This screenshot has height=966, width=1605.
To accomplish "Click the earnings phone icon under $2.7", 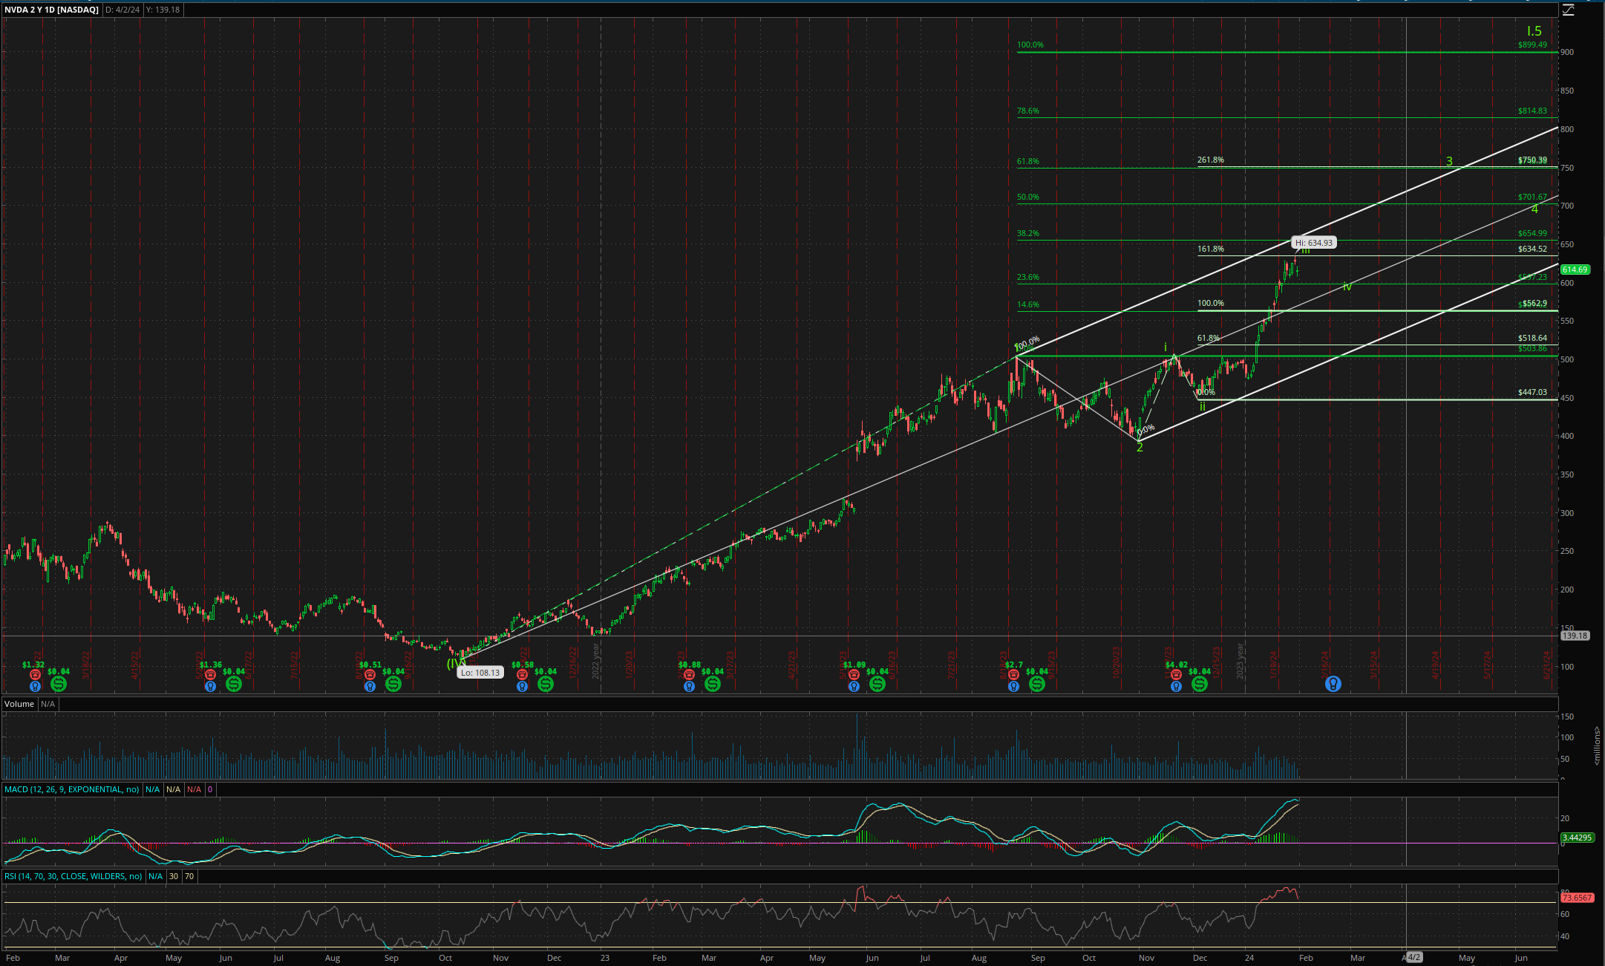I will 1013,674.
